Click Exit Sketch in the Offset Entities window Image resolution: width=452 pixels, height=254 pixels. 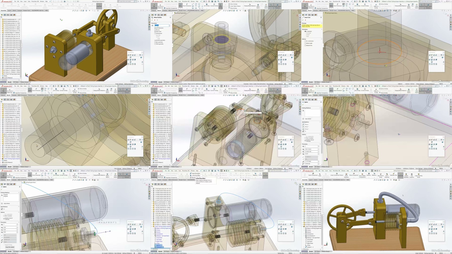click(x=180, y=6)
